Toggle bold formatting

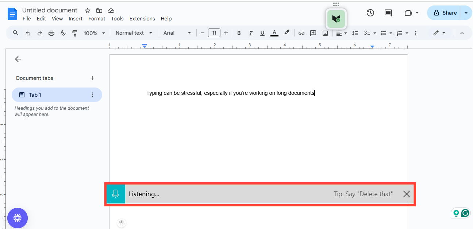[x=239, y=33]
